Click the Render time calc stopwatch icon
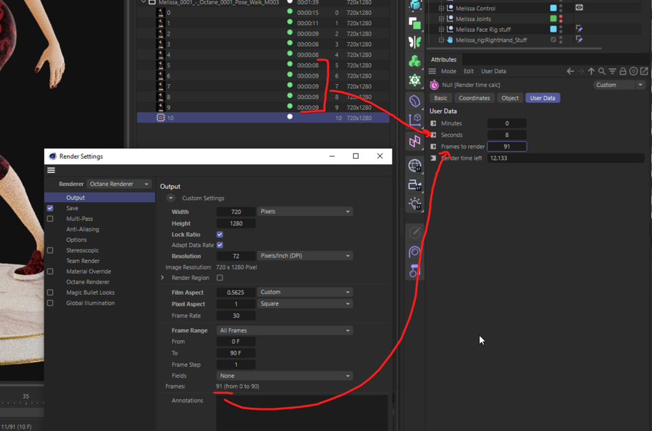 point(434,85)
